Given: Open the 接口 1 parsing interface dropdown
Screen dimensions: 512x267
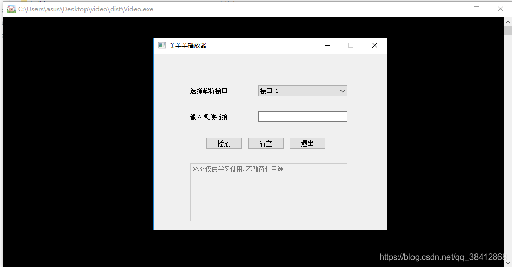Looking at the screenshot, I should (x=302, y=91).
